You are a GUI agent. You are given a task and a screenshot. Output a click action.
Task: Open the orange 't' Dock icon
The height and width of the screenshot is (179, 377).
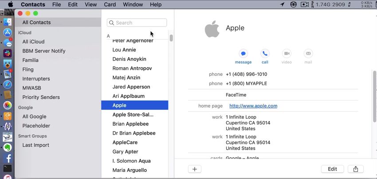click(x=8, y=116)
